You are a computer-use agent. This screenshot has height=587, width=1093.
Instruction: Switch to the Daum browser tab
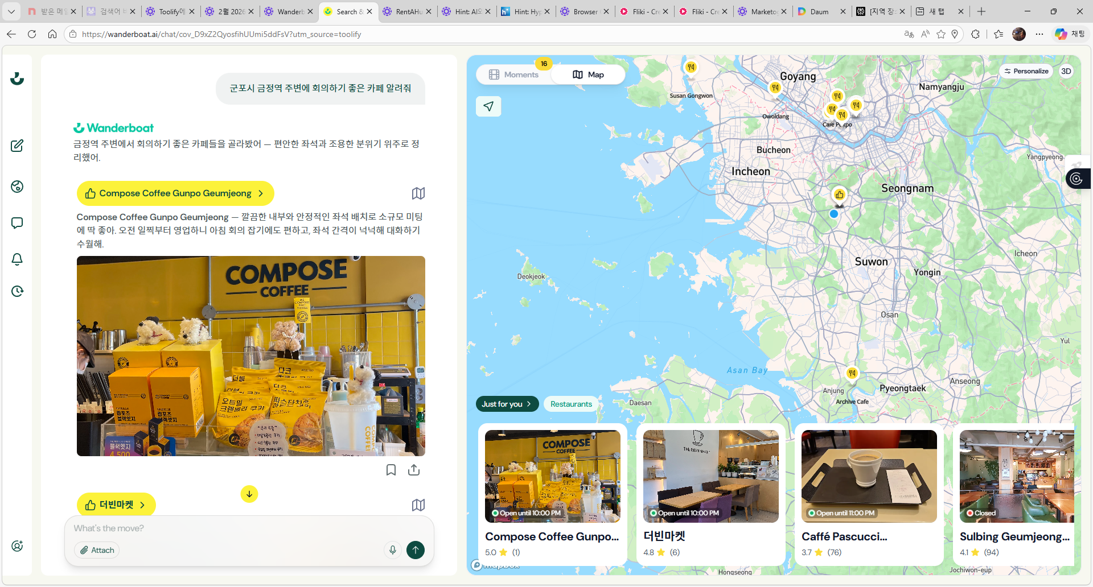[x=820, y=11]
